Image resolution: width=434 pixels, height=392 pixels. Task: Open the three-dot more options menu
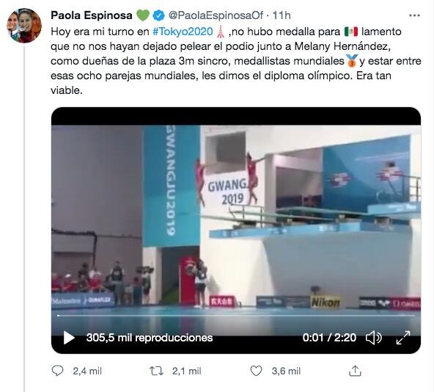pyautogui.click(x=414, y=15)
